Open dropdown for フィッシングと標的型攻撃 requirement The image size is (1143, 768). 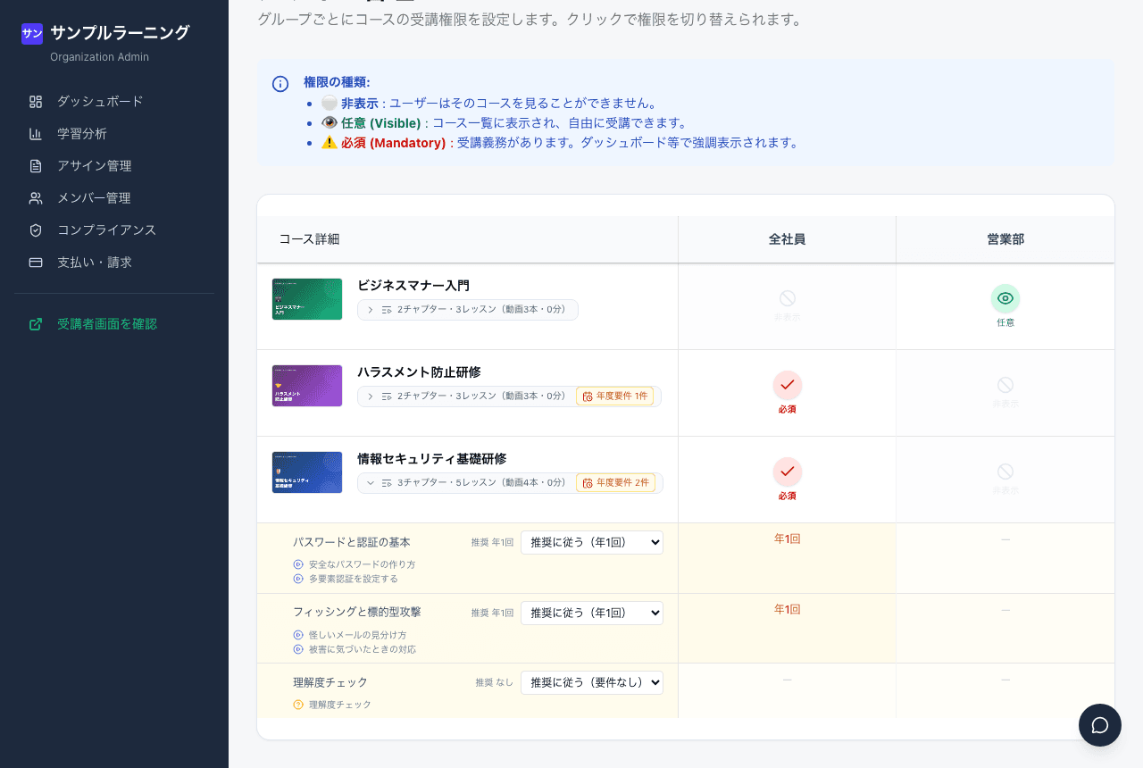[x=592, y=613]
